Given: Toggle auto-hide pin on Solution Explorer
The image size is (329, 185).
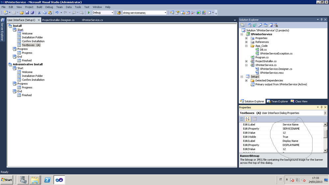Looking at the screenshot, I should pyautogui.click(x=321, y=19).
